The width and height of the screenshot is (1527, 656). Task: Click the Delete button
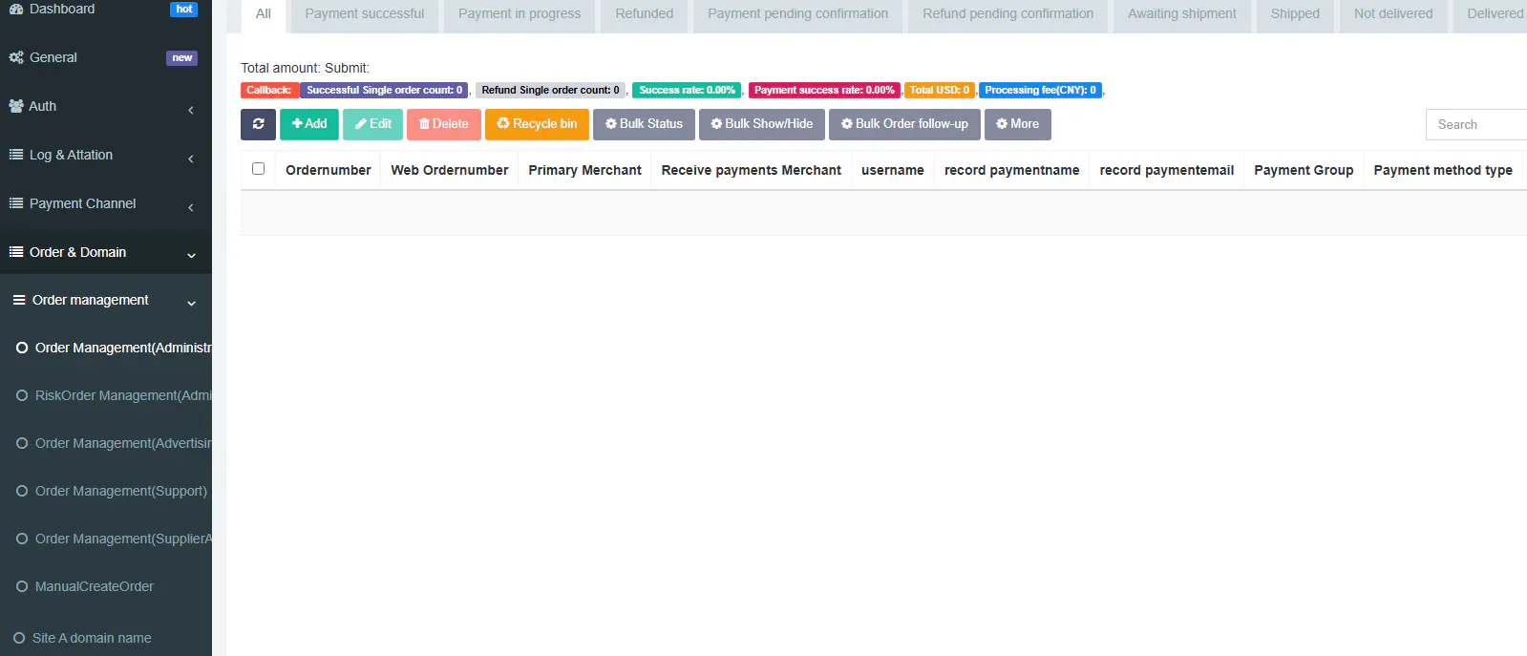click(x=444, y=124)
